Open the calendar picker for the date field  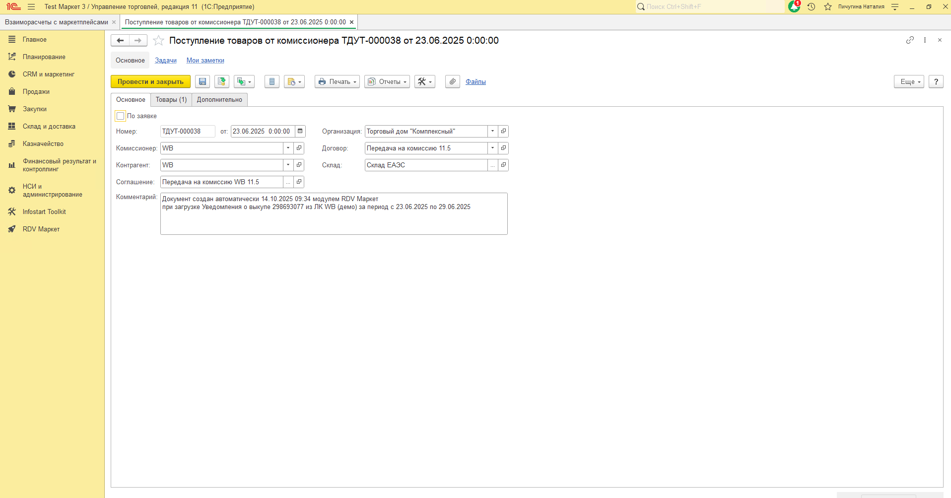tap(300, 132)
